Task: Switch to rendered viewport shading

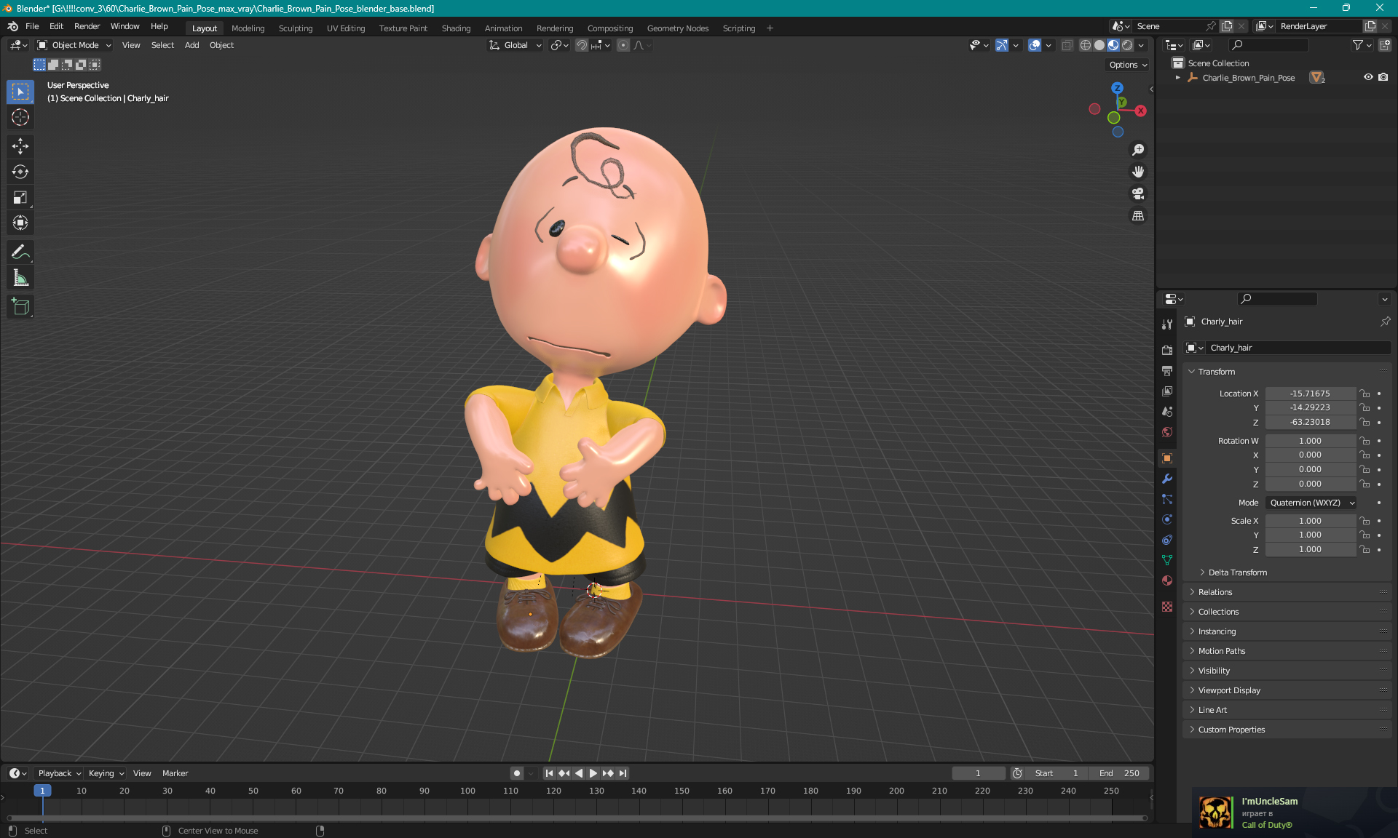Action: (x=1127, y=45)
